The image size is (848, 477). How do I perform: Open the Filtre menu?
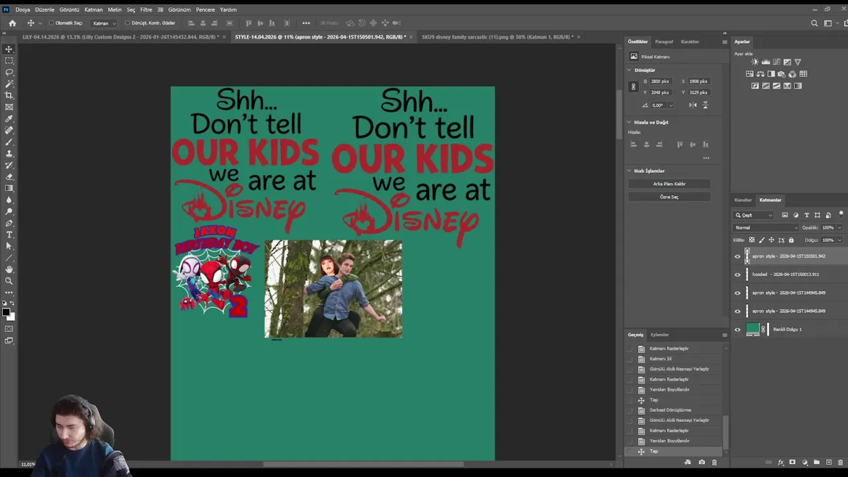pyautogui.click(x=146, y=10)
